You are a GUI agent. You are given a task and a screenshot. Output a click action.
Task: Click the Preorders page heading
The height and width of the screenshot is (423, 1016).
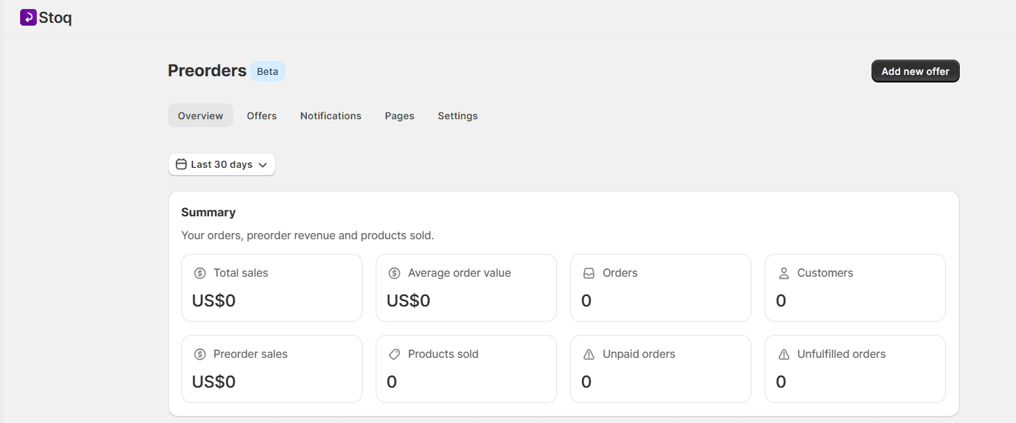pos(206,70)
